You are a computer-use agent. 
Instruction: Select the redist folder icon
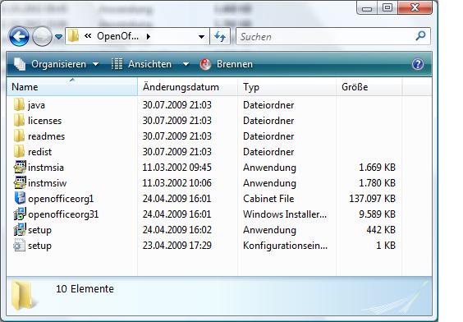[20, 152]
